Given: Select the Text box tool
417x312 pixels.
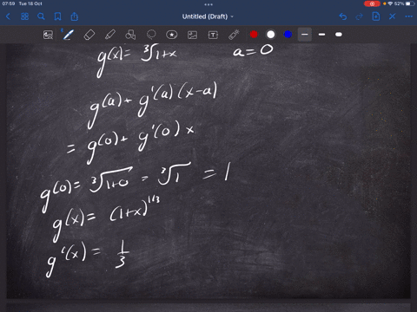Looking at the screenshot, I should coord(213,35).
